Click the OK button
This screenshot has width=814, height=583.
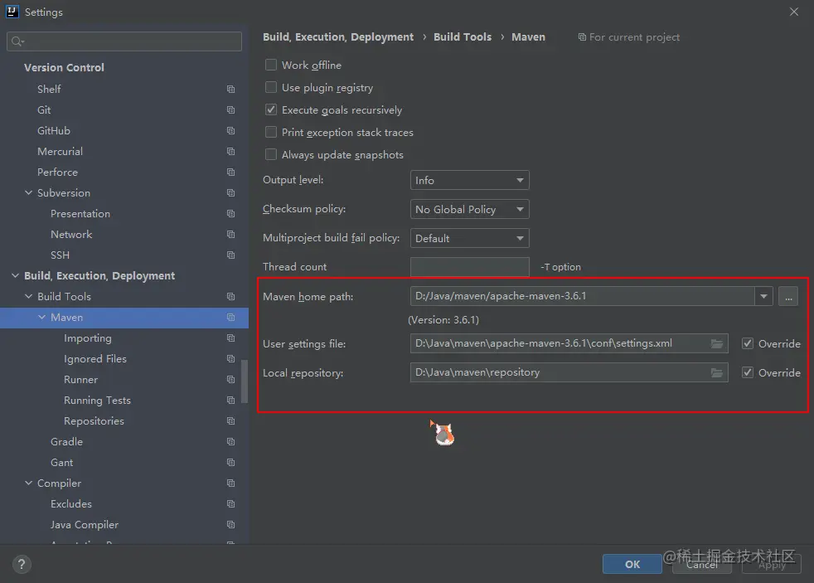[x=632, y=564]
